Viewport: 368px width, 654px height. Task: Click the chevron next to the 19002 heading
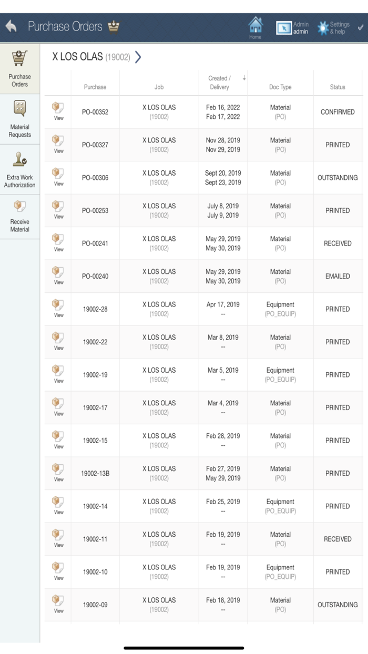click(139, 56)
